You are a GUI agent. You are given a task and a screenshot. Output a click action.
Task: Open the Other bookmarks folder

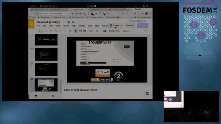143,17
